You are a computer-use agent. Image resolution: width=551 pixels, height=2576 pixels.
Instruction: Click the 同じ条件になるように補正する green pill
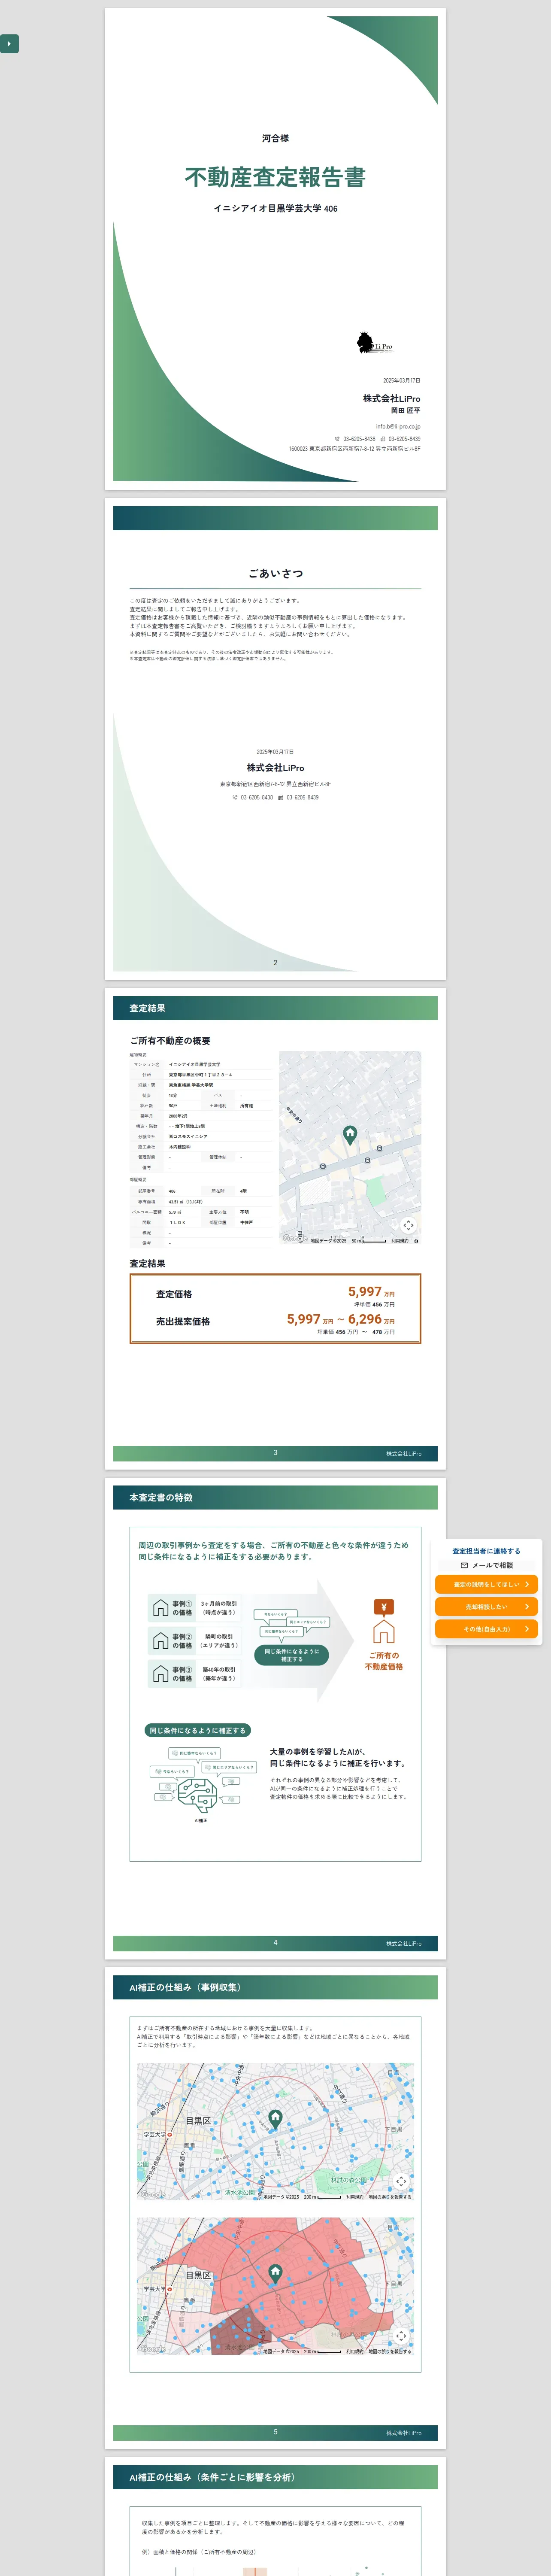[197, 1730]
